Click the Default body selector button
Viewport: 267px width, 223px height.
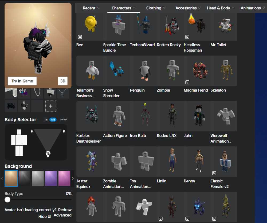pyautogui.click(x=64, y=120)
